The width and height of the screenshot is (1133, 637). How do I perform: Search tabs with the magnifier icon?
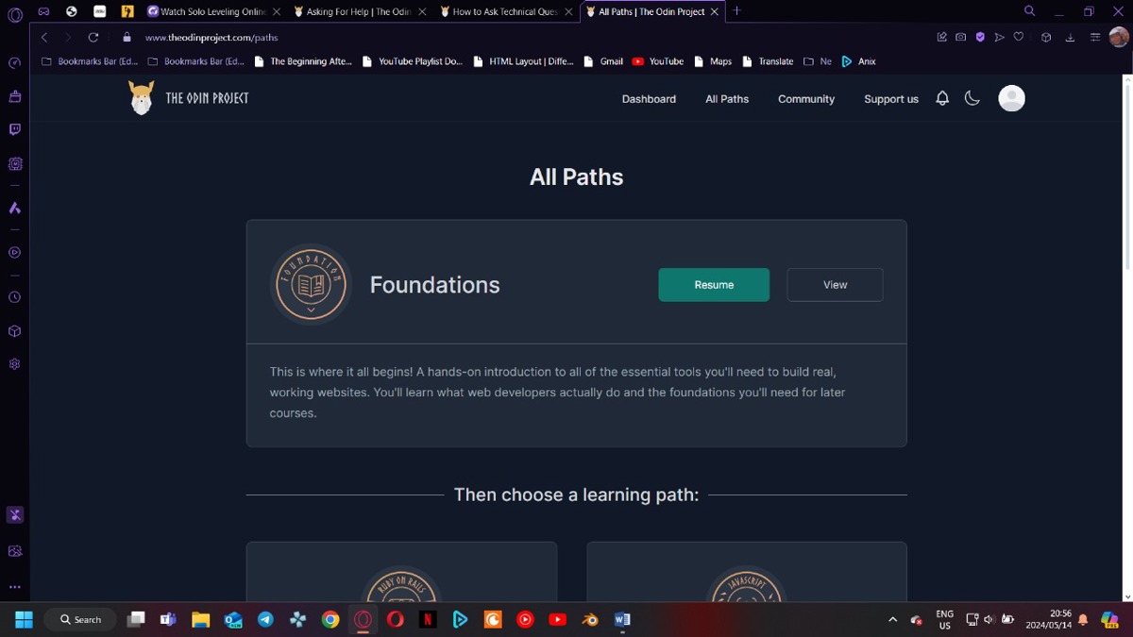(1030, 11)
